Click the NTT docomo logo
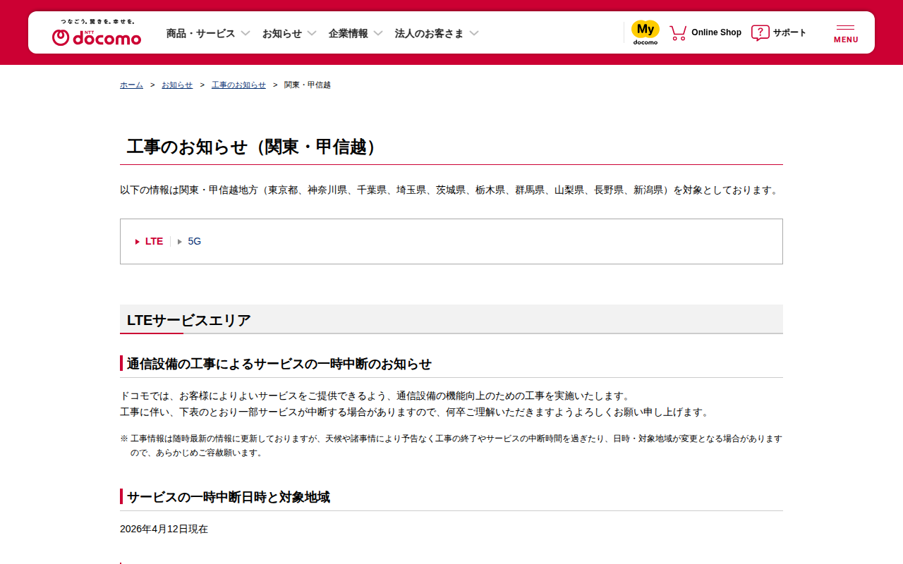The image size is (903, 564). (97, 37)
